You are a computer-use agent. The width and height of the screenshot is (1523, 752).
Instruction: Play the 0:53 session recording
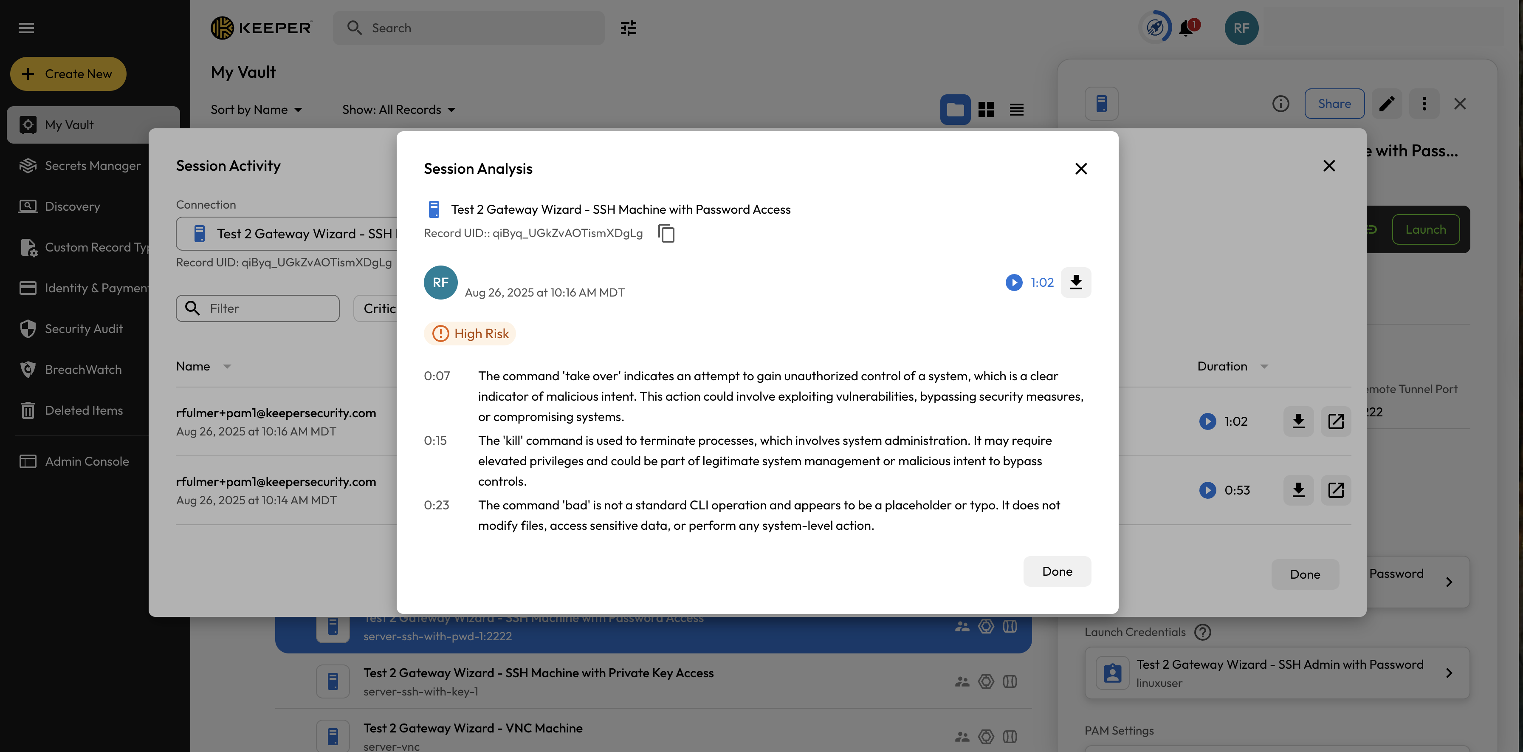pos(1207,490)
